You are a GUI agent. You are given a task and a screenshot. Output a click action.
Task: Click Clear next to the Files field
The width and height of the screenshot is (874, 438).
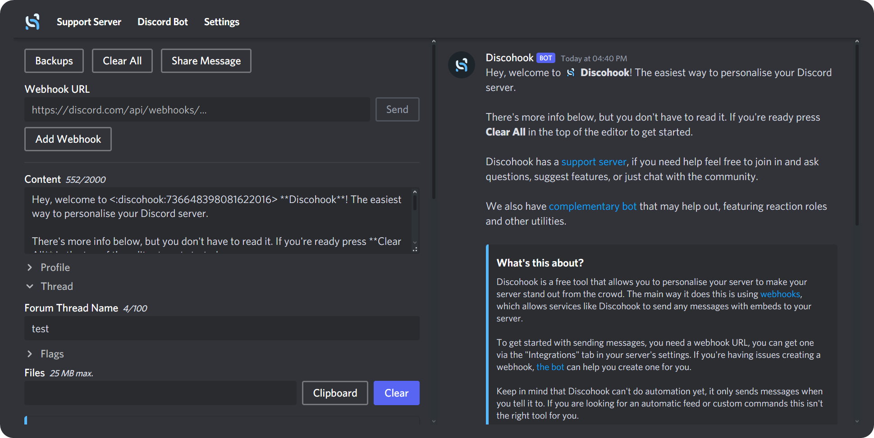pos(396,393)
